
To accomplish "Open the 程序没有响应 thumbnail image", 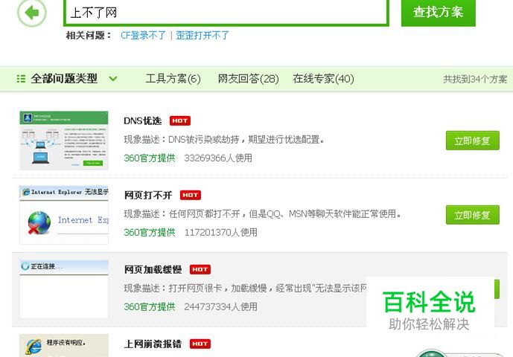I will pyautogui.click(x=64, y=346).
